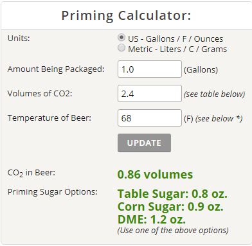Click the 'Amount Being Packaged:' label
The image size is (252, 246).
pos(56,69)
